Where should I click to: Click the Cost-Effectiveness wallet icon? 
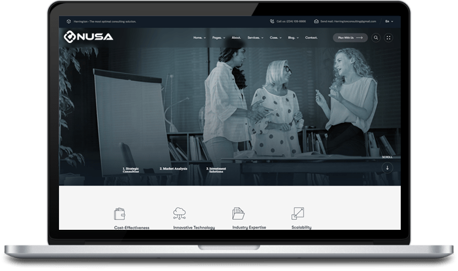click(119, 214)
